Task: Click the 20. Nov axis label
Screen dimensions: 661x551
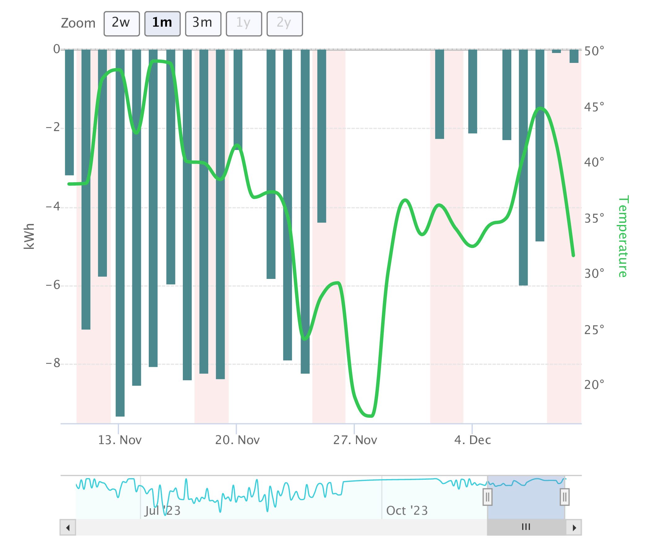Action: coord(237,440)
